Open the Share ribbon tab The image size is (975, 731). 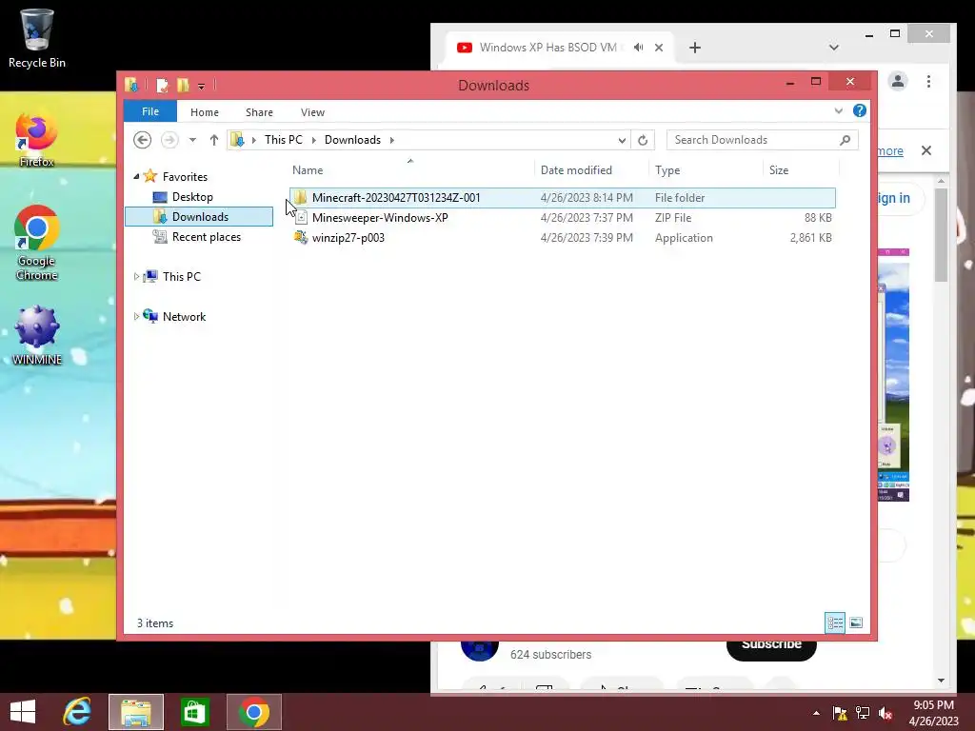tap(259, 112)
